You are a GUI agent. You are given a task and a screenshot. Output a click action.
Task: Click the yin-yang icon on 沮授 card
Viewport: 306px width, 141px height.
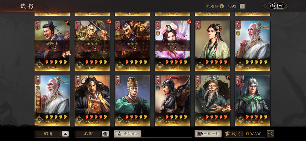68,22
